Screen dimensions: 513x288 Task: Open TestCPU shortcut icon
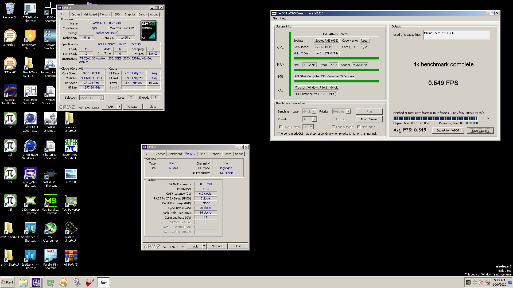pos(71,232)
